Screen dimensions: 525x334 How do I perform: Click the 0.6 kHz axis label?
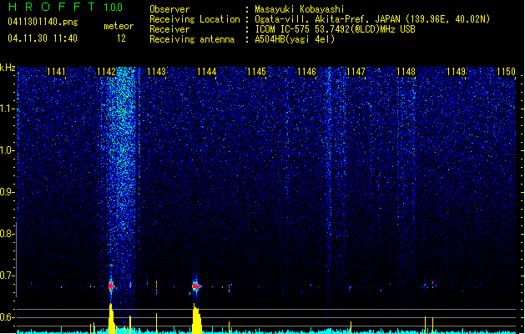click(7, 317)
